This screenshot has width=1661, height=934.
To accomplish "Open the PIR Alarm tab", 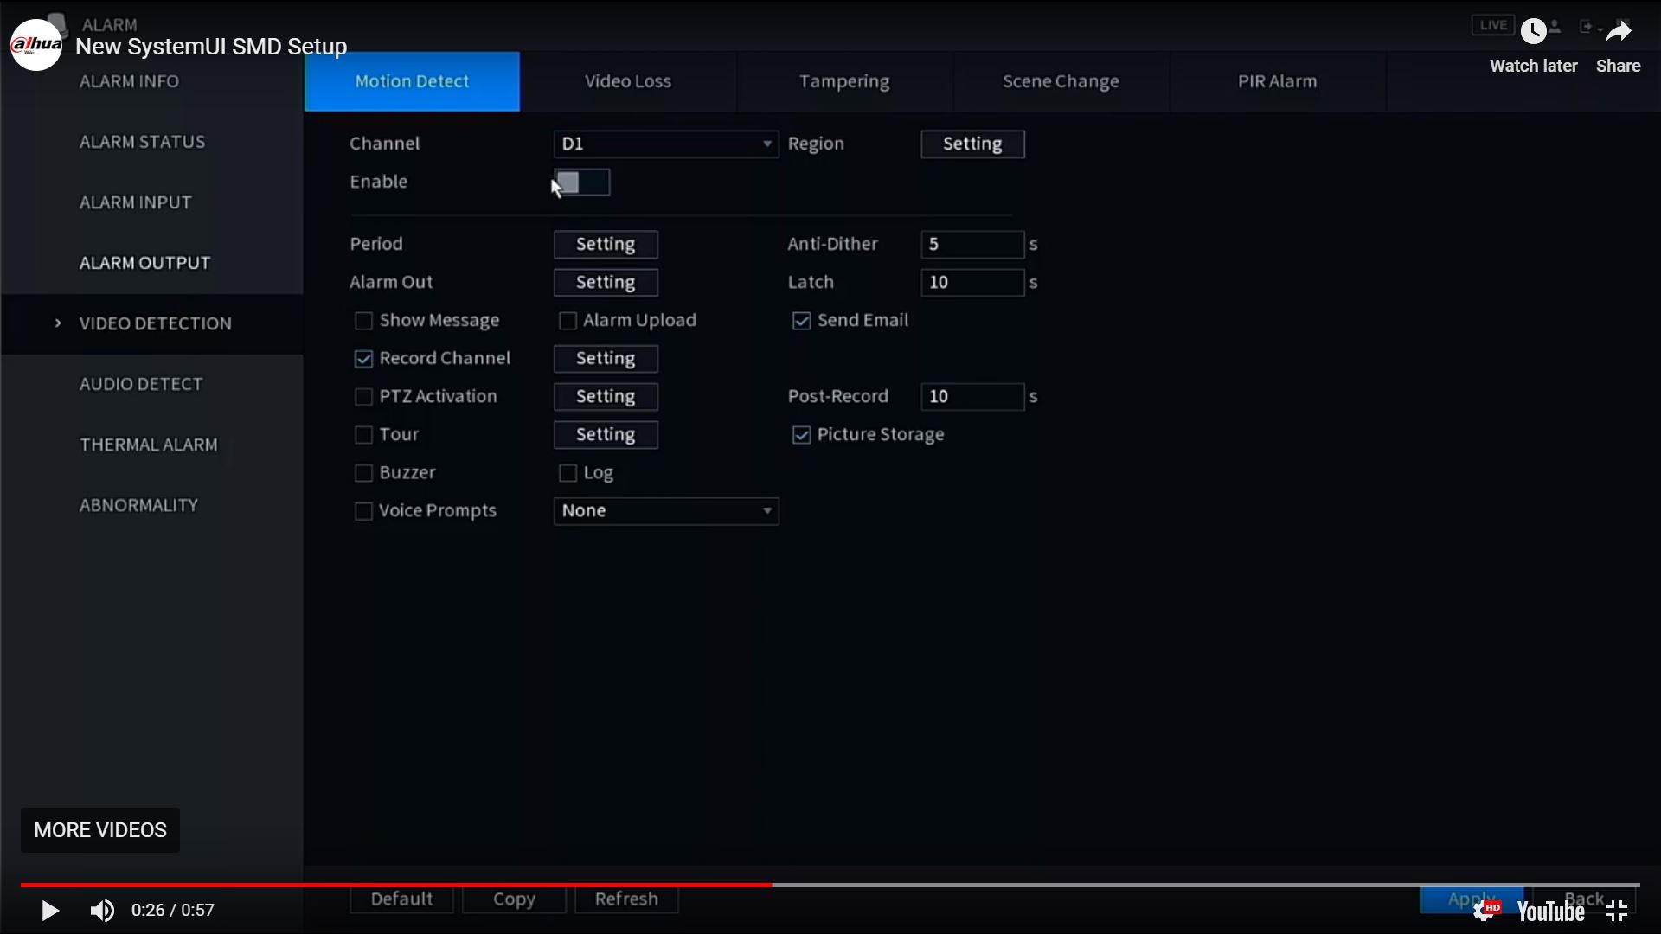I will [x=1277, y=81].
